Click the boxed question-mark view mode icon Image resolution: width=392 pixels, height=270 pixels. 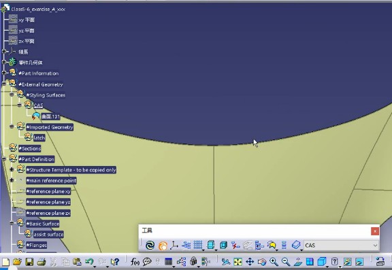335,262
